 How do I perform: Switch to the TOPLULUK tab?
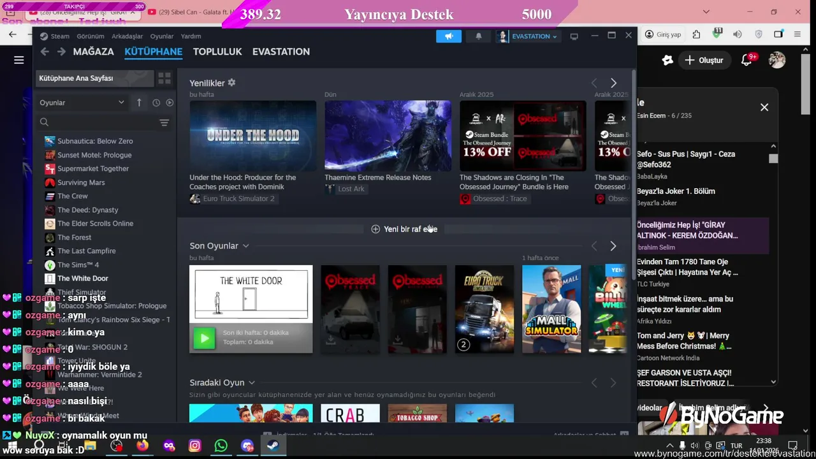point(217,52)
